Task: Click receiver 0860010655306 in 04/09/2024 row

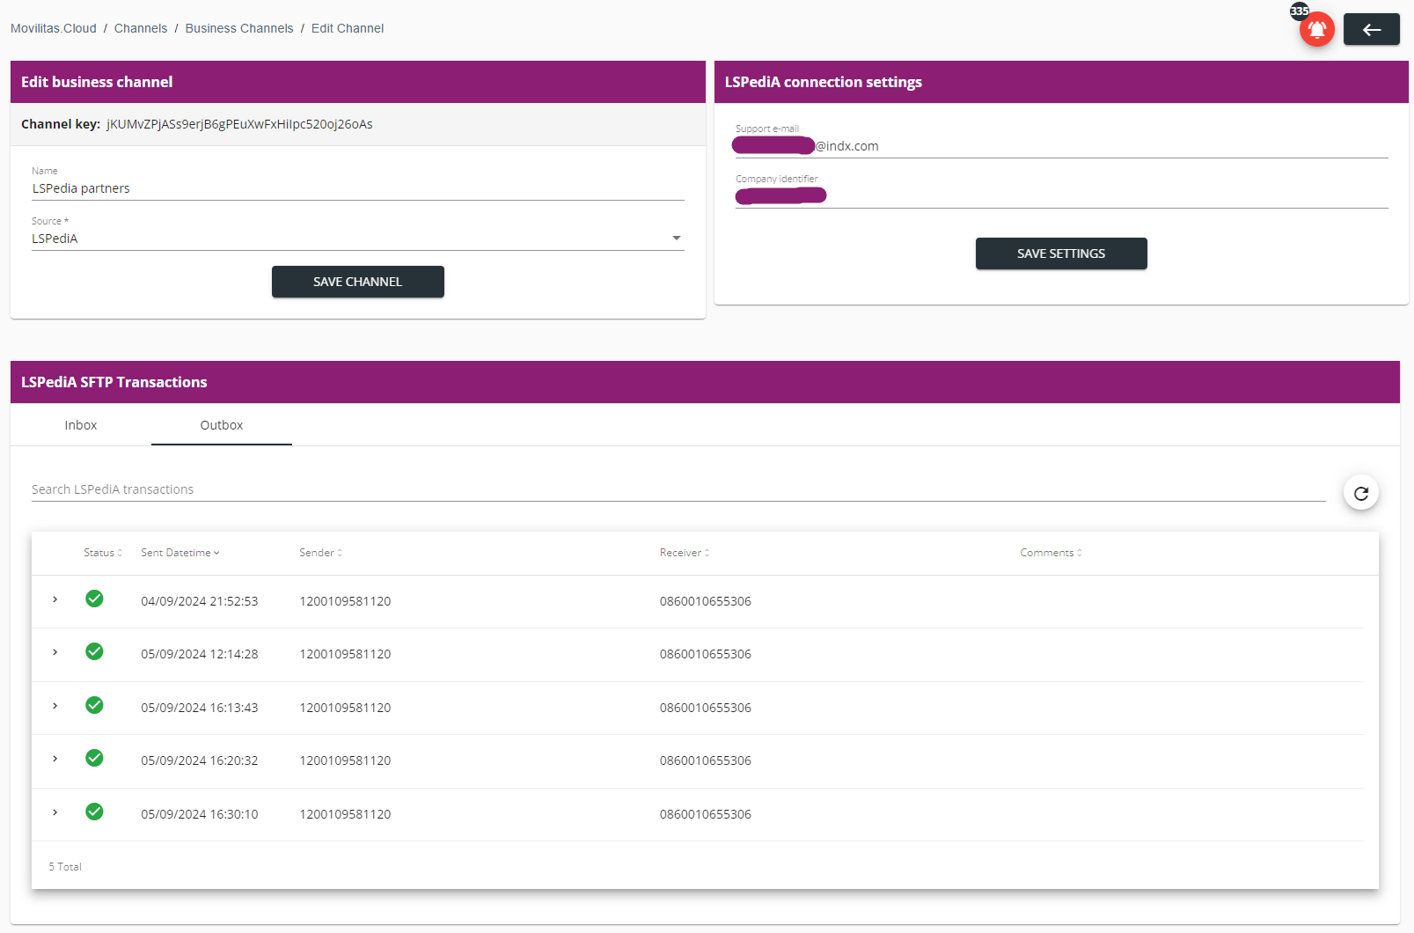Action: tap(706, 601)
